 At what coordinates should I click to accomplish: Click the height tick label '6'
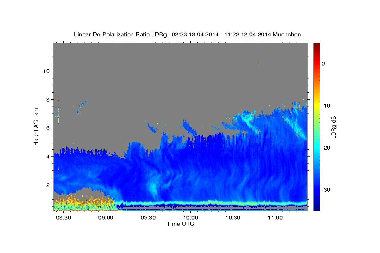(48, 128)
